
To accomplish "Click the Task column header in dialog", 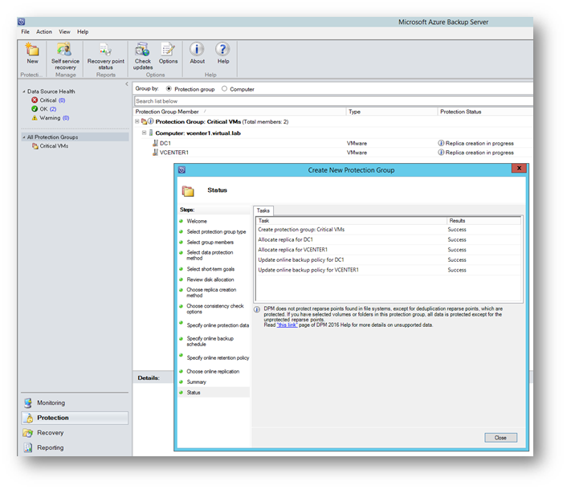I will click(351, 221).
